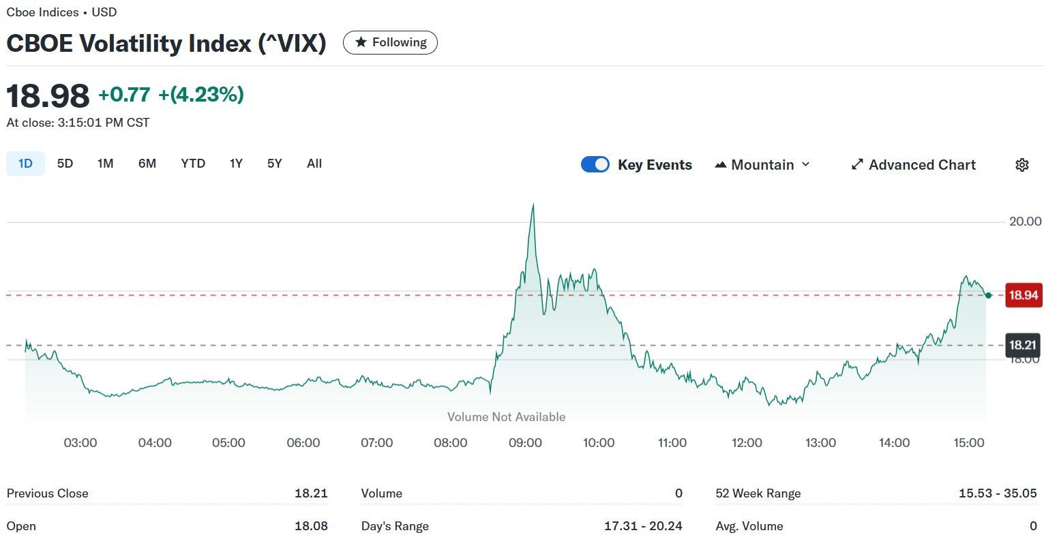Click the At close timestamp text
The image size is (1044, 535).
pyautogui.click(x=78, y=123)
